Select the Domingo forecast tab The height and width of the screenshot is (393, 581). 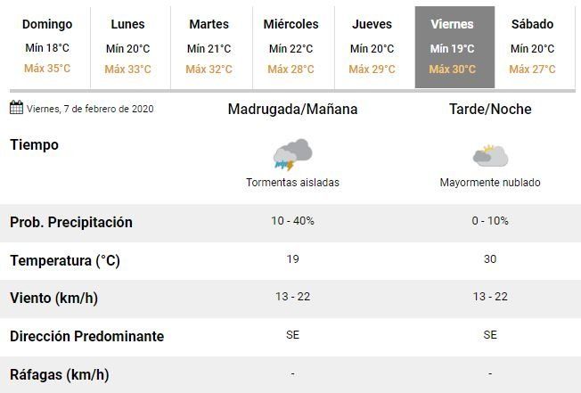pos(47,46)
